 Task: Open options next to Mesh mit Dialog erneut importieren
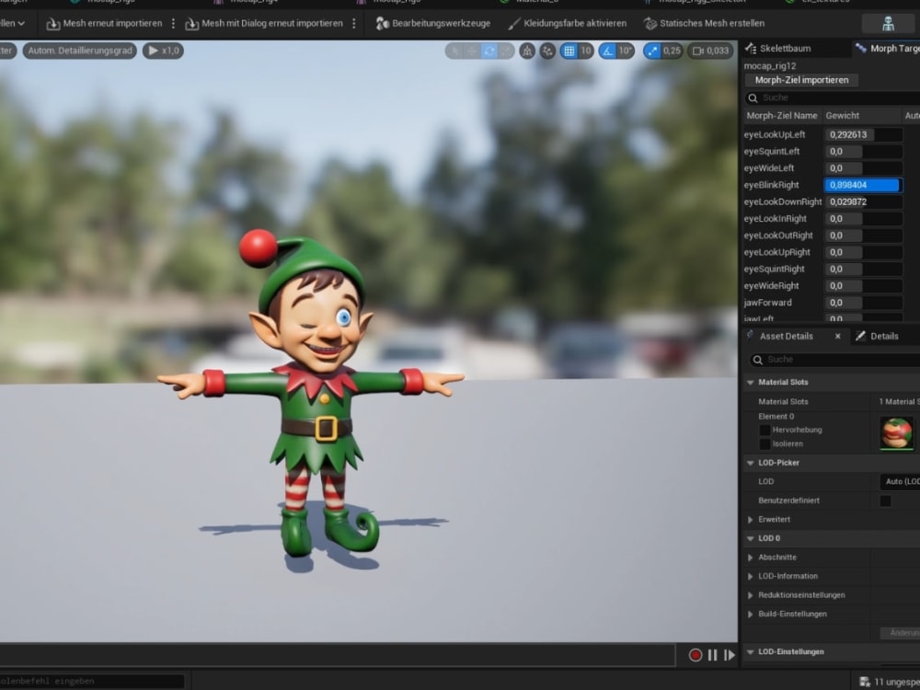click(354, 24)
